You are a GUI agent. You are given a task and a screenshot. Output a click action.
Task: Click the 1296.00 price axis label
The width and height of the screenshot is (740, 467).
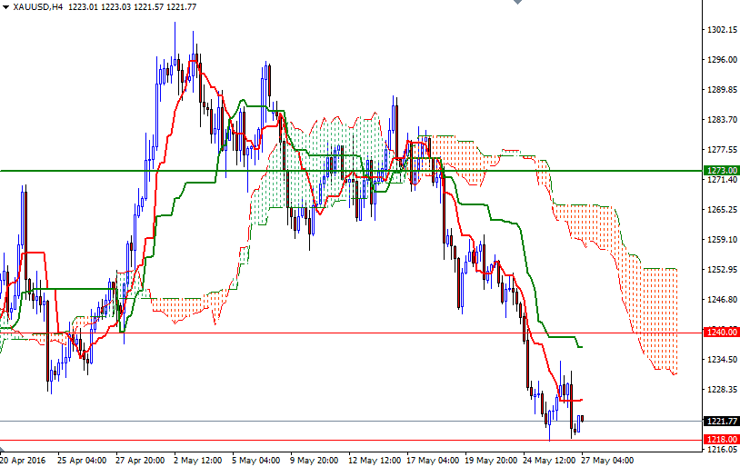(x=722, y=59)
